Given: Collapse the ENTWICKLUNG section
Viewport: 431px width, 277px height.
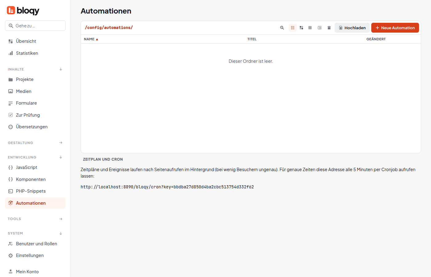Looking at the screenshot, I should pos(35,157).
